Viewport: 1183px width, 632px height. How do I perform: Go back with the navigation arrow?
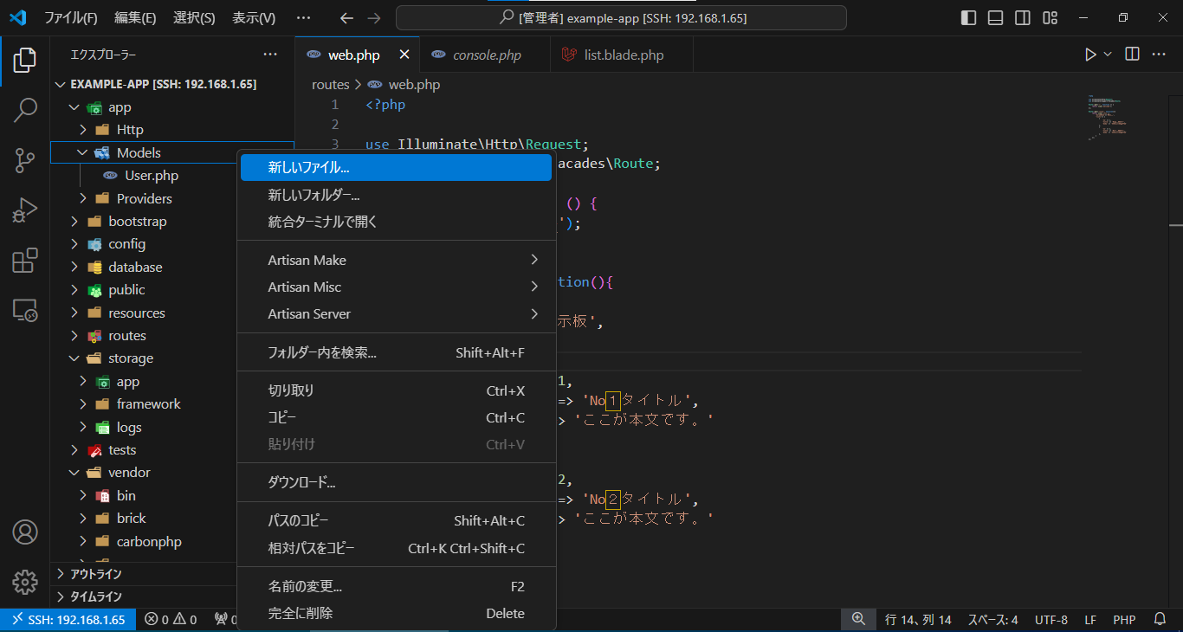pyautogui.click(x=346, y=18)
